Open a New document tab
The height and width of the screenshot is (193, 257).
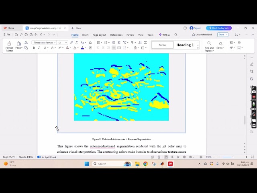pos(76,28)
